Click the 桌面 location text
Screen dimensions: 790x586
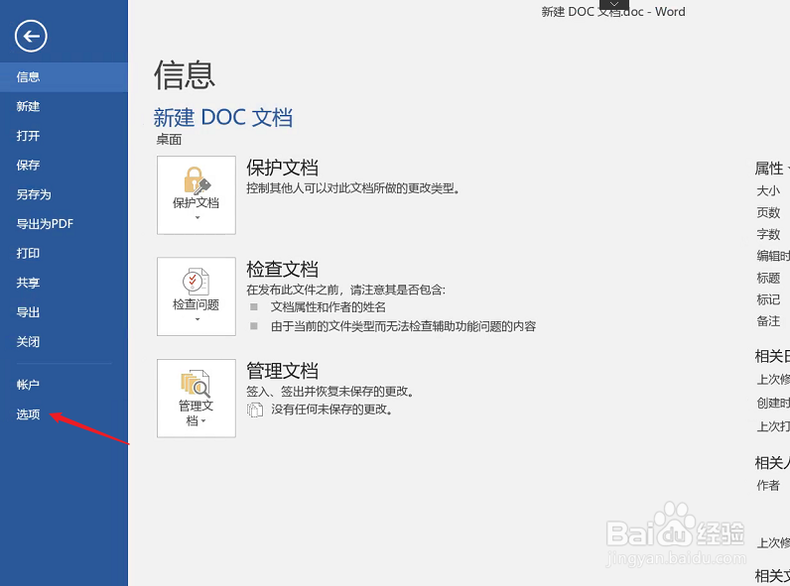[x=169, y=140]
